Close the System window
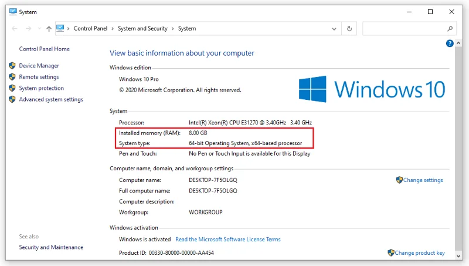The image size is (469, 266). [451, 12]
